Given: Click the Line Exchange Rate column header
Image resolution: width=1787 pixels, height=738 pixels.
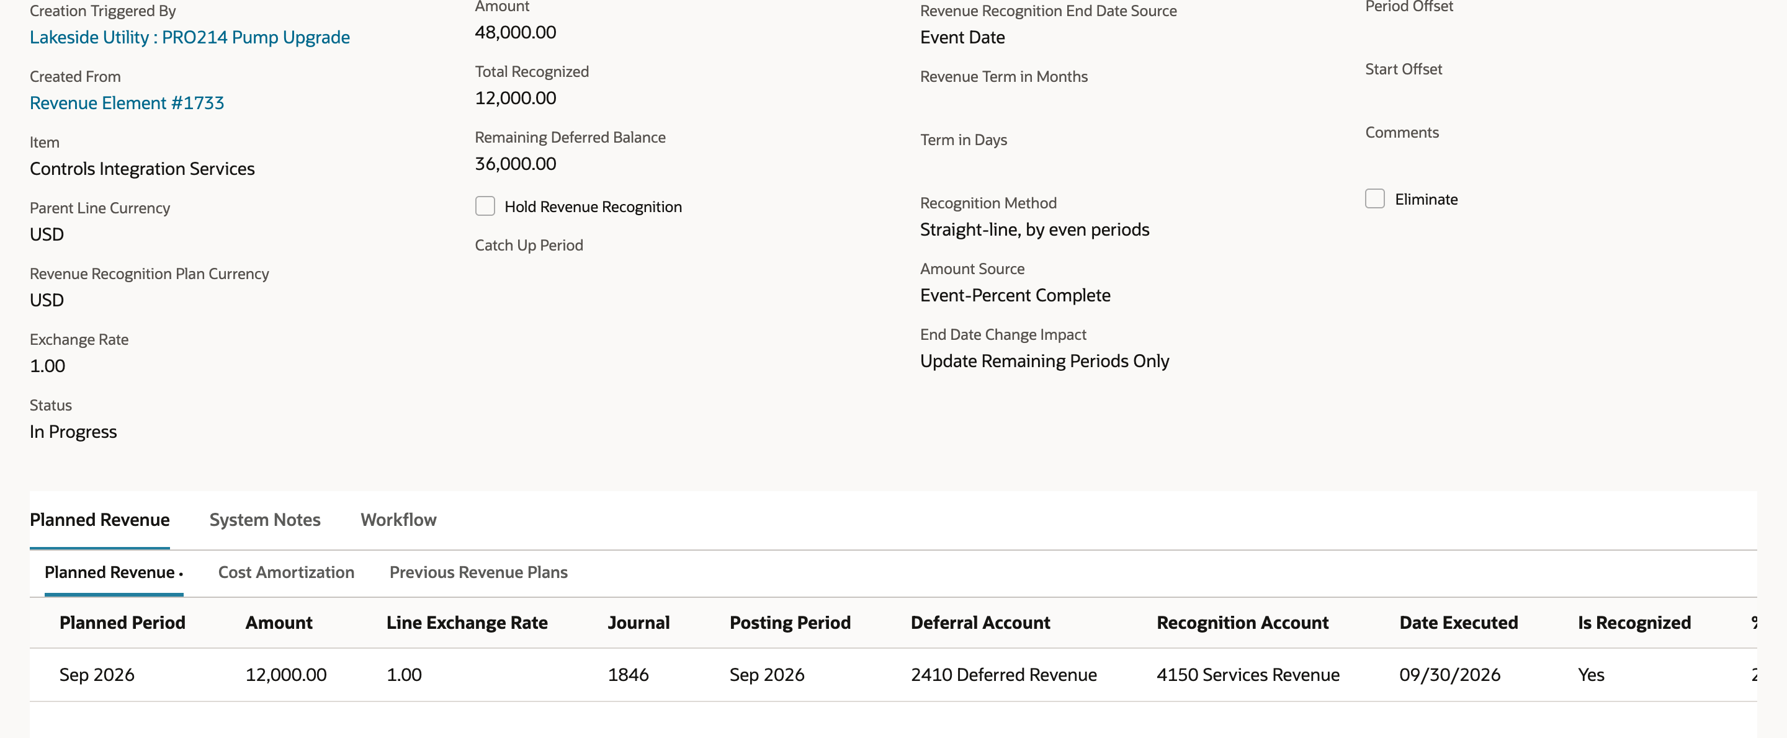Looking at the screenshot, I should [x=467, y=623].
